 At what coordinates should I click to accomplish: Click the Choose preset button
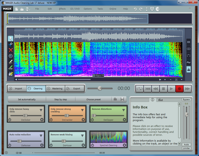(93, 99)
